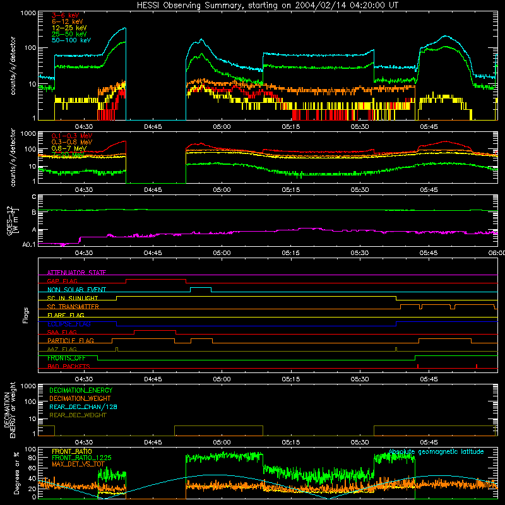Click the MAX_DET_VS_TOT legend label

pyautogui.click(x=78, y=464)
